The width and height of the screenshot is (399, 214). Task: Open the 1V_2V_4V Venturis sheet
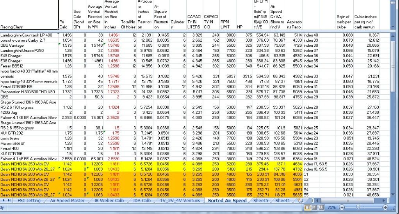(x=180, y=200)
